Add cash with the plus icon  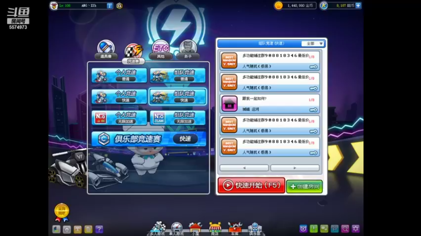click(358, 5)
